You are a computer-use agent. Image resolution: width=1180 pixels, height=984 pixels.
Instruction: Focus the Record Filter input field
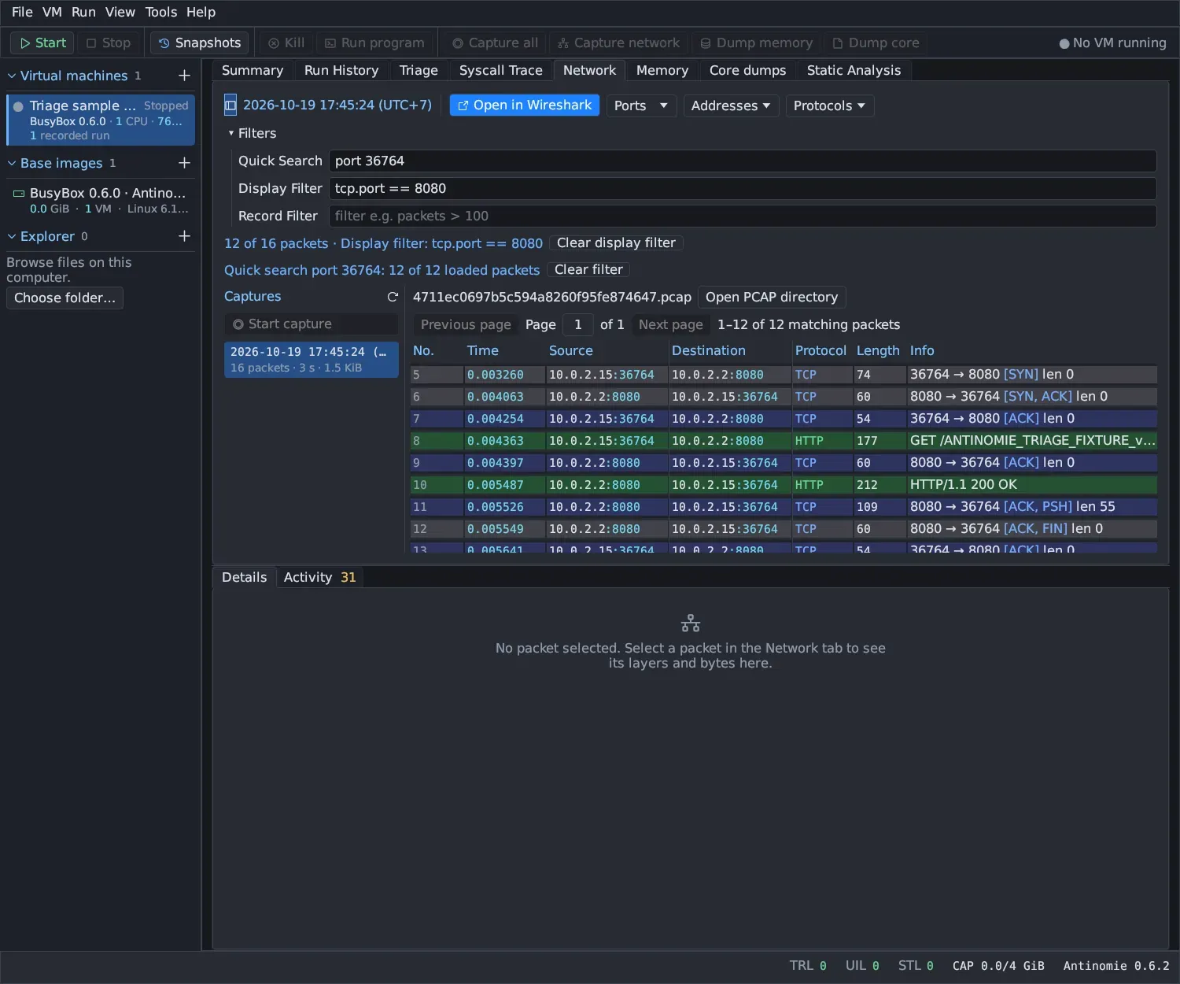pyautogui.click(x=743, y=216)
